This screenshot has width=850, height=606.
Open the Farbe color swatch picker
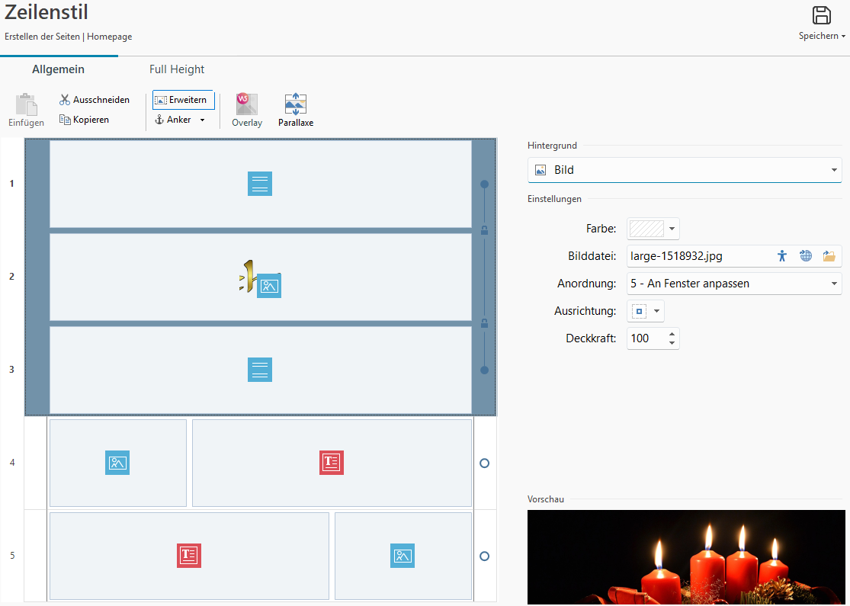653,229
